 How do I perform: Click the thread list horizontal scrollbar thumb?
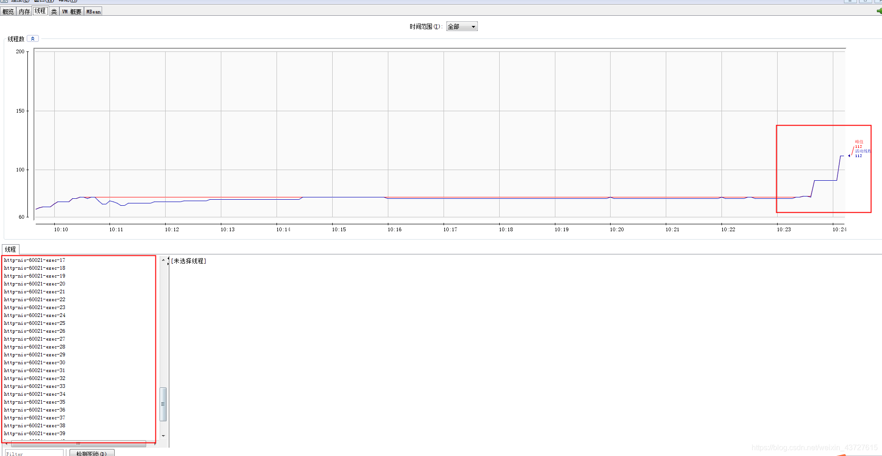pos(78,443)
